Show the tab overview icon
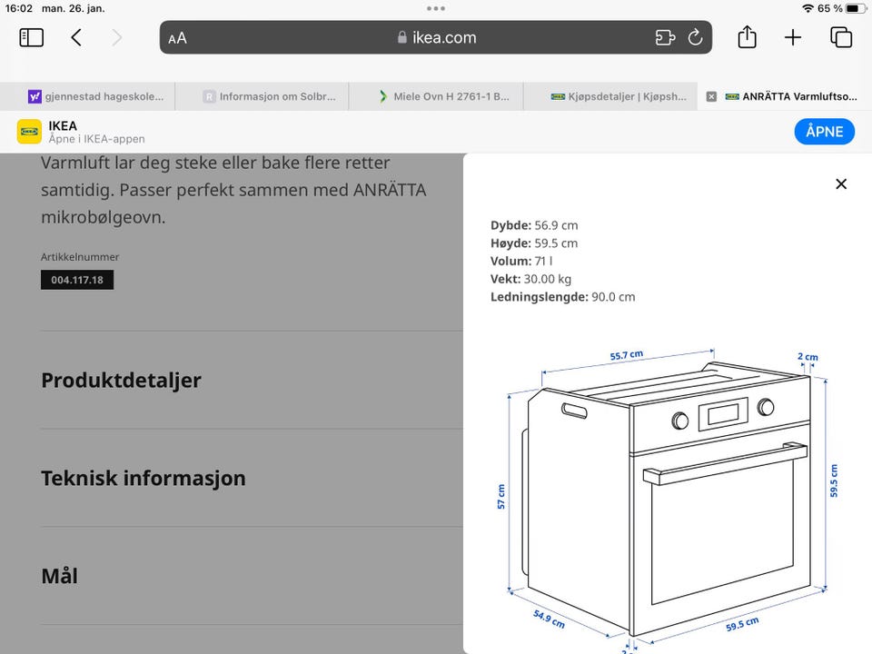The image size is (872, 654). (841, 37)
